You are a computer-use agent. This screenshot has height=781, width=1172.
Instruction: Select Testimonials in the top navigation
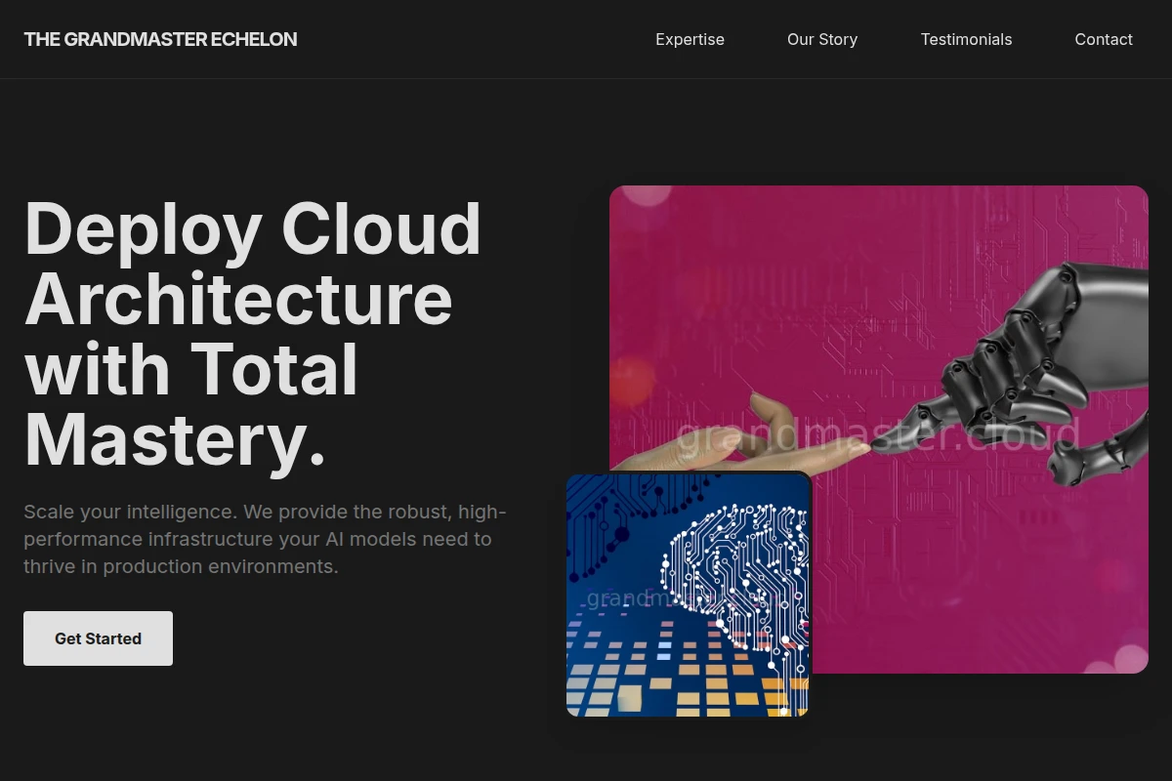(x=966, y=39)
